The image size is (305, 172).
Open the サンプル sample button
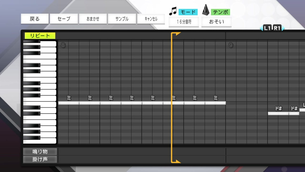click(122, 19)
